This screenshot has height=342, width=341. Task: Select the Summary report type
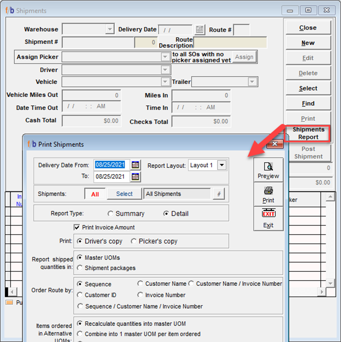(111, 214)
